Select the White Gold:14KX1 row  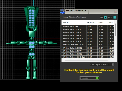87,54
